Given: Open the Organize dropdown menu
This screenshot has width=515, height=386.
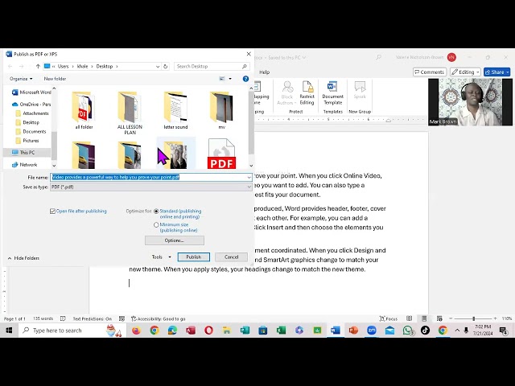Looking at the screenshot, I should (21, 79).
